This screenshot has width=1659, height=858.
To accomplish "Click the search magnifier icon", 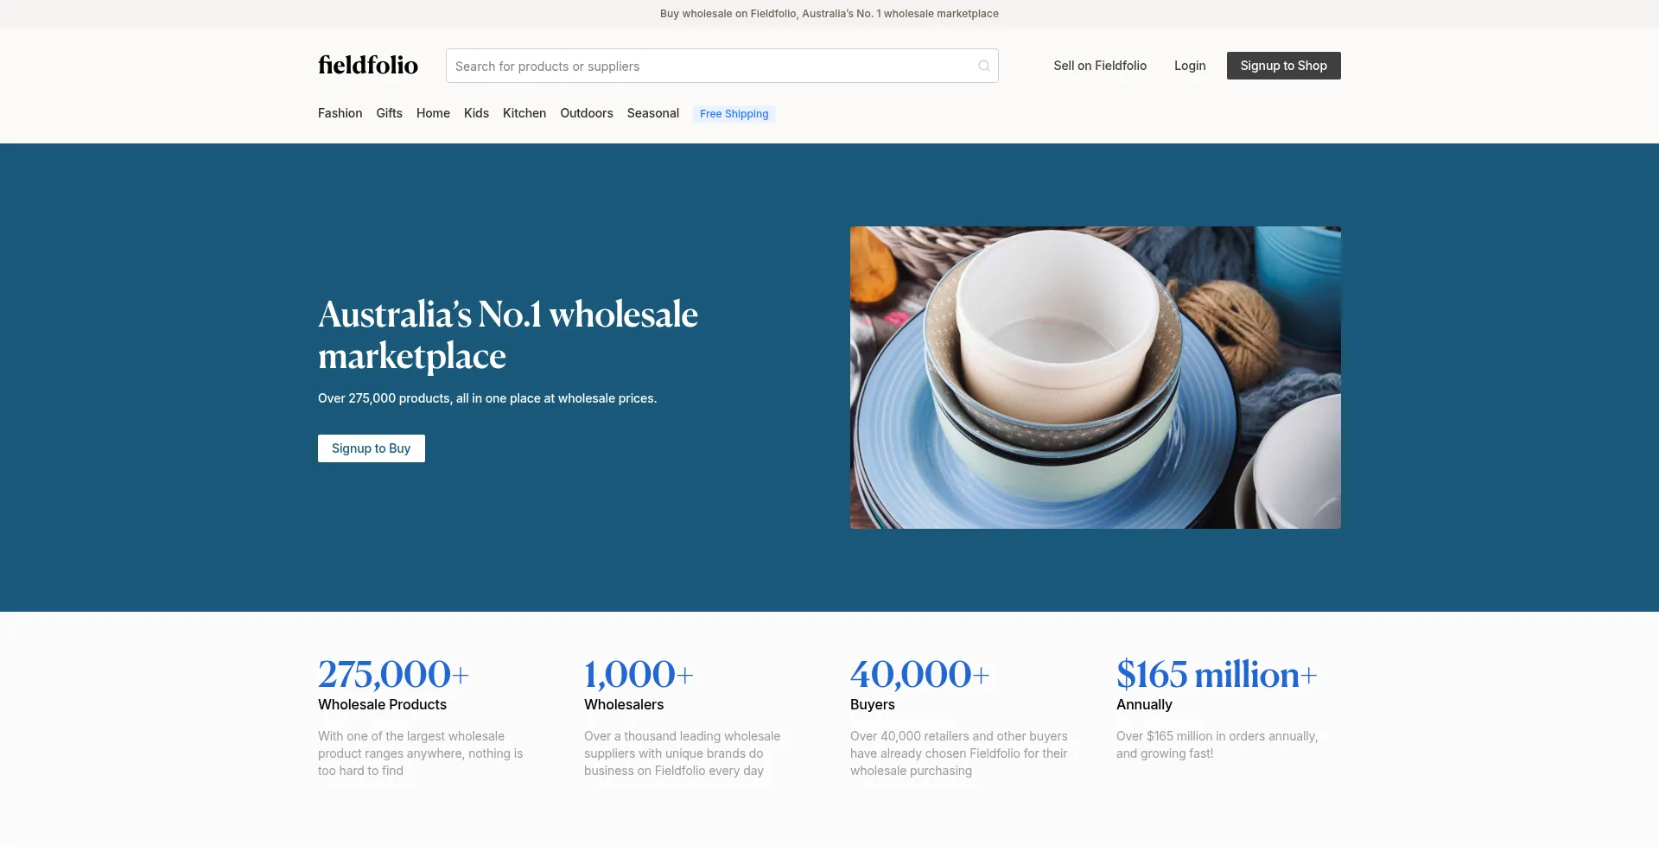I will (x=983, y=66).
